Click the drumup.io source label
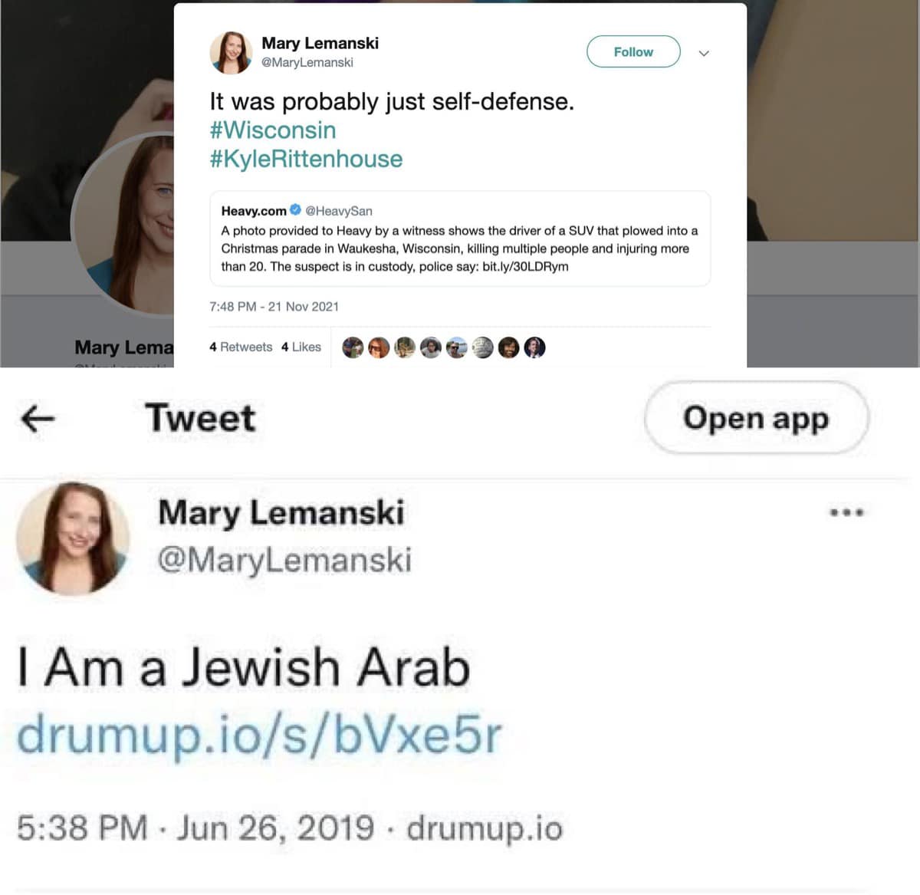Viewport: 920px width, 895px height. click(x=485, y=829)
